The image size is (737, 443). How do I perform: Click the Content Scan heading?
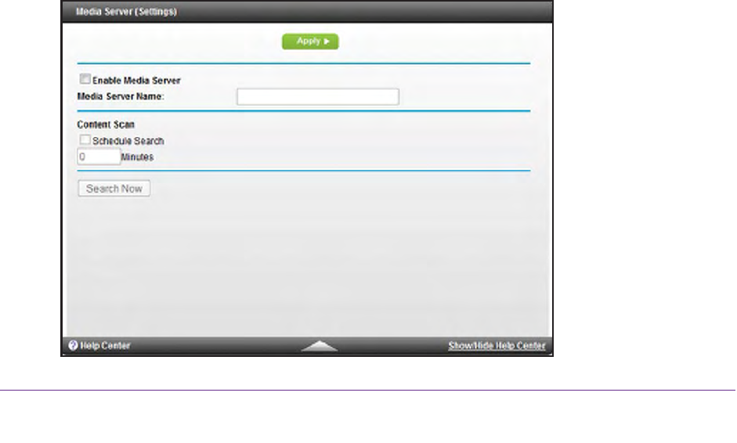106,124
